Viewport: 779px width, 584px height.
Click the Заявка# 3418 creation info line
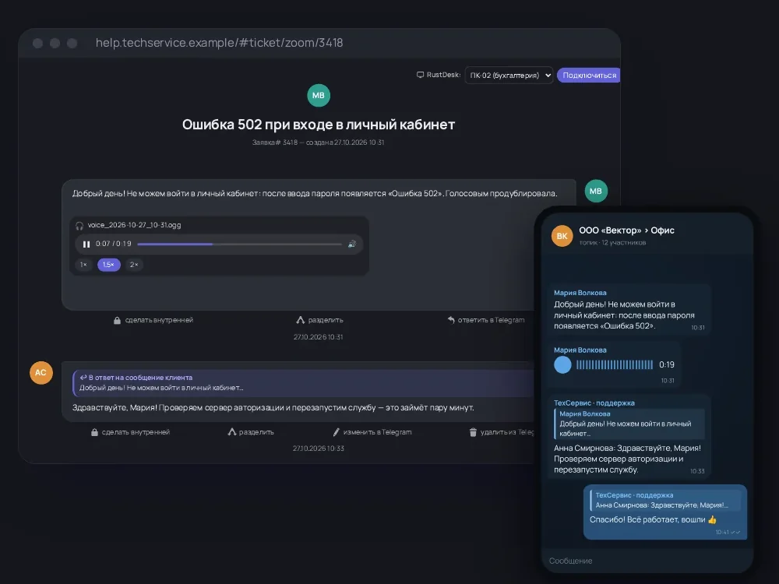(x=318, y=142)
